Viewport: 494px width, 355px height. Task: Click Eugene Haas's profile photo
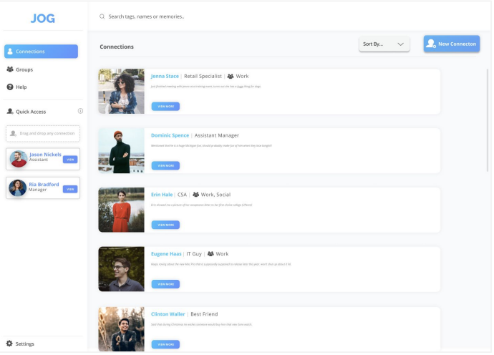(121, 268)
